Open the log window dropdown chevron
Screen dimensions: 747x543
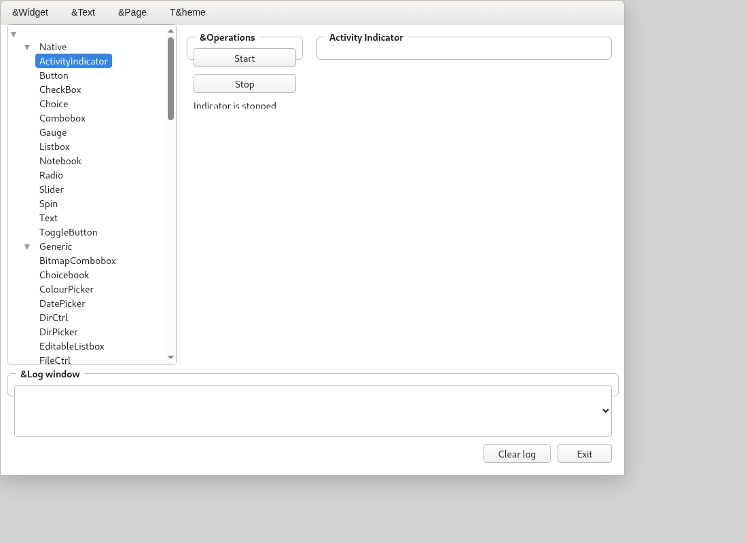tap(606, 411)
